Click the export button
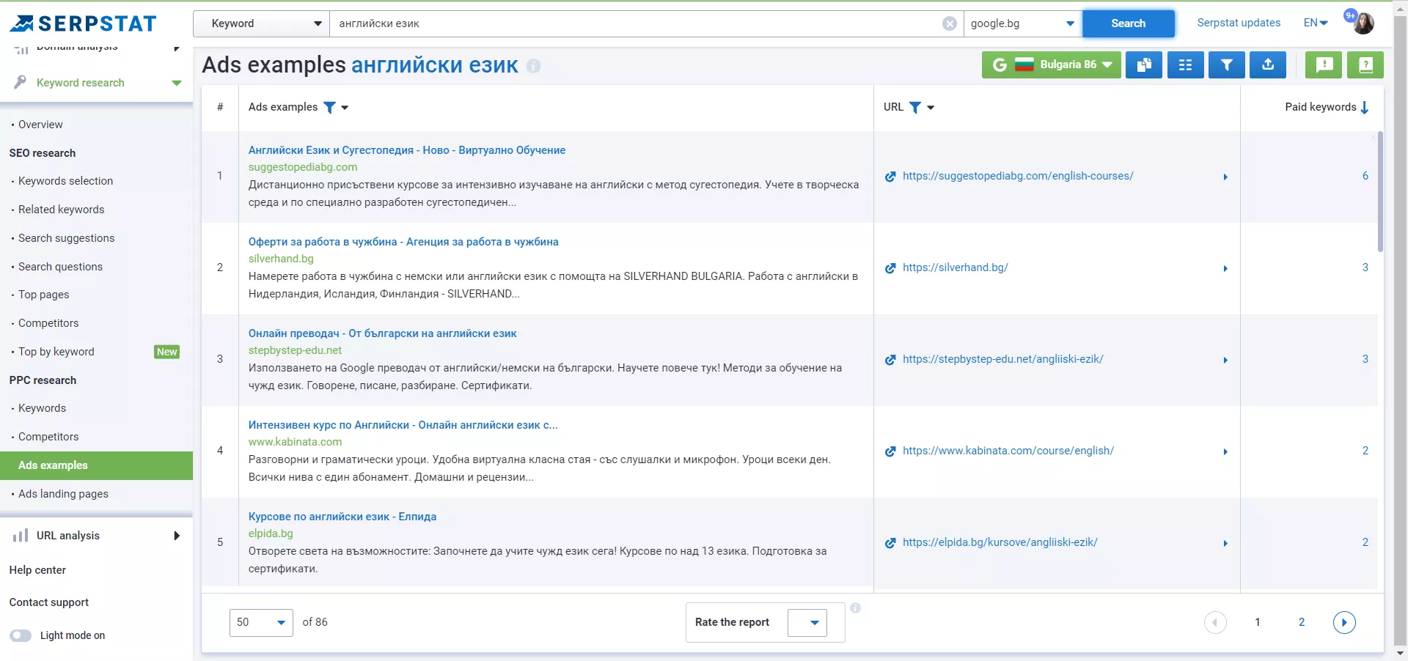The image size is (1408, 661). tap(1268, 65)
